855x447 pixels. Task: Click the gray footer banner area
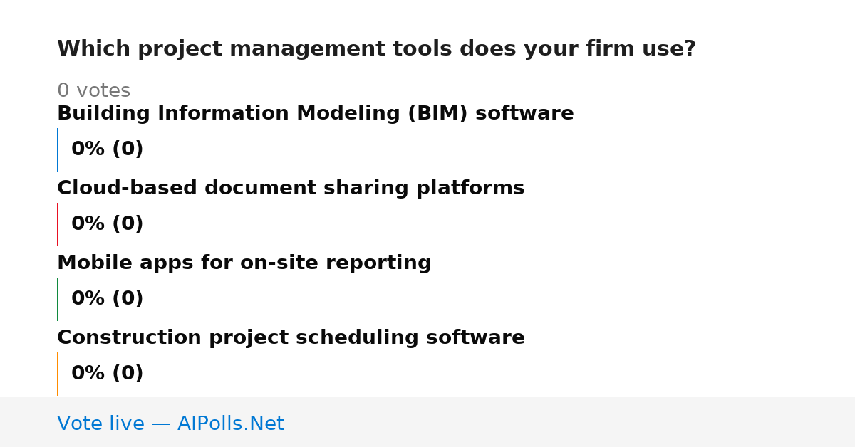click(427, 422)
